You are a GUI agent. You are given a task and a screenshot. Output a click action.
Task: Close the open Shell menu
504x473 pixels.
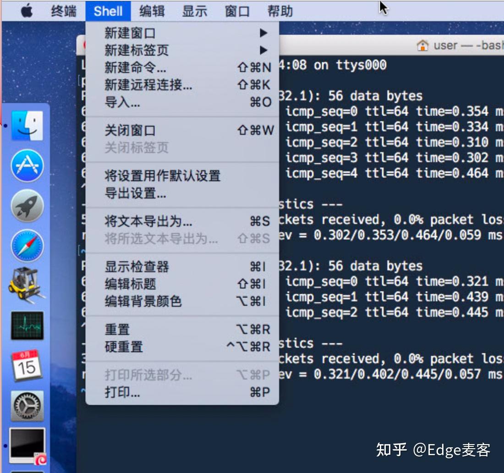[x=108, y=11]
